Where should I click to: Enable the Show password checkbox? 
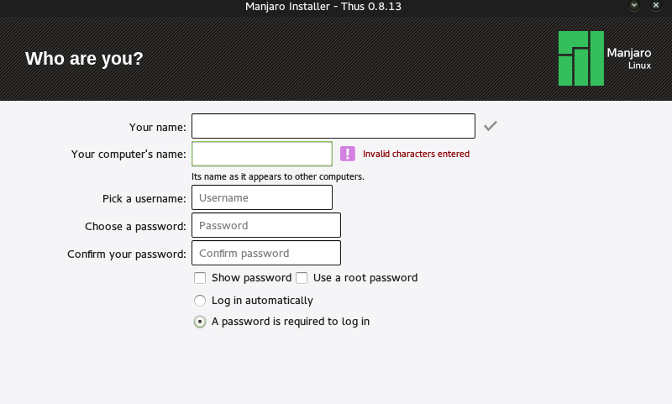point(200,278)
